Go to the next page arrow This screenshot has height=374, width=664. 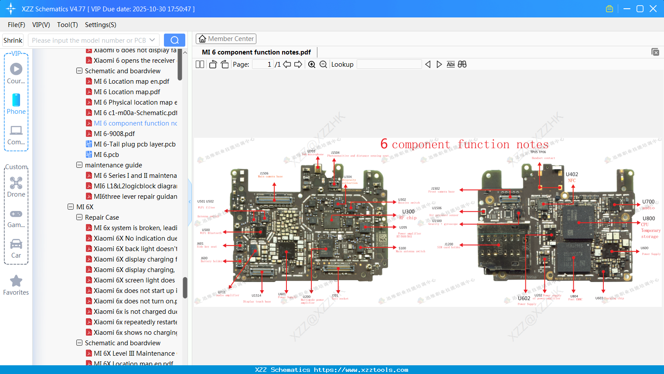pyautogui.click(x=298, y=65)
